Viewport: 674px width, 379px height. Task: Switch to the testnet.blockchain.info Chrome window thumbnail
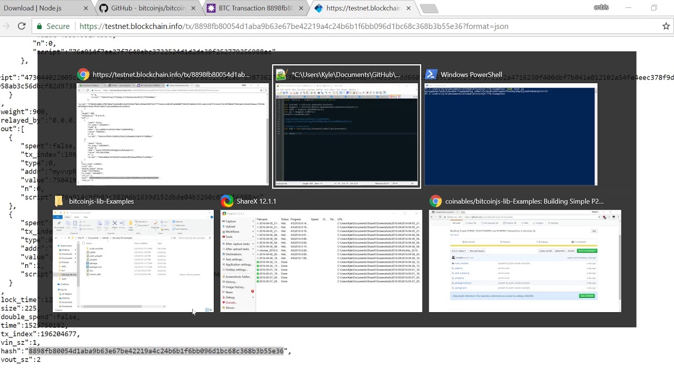point(173,134)
